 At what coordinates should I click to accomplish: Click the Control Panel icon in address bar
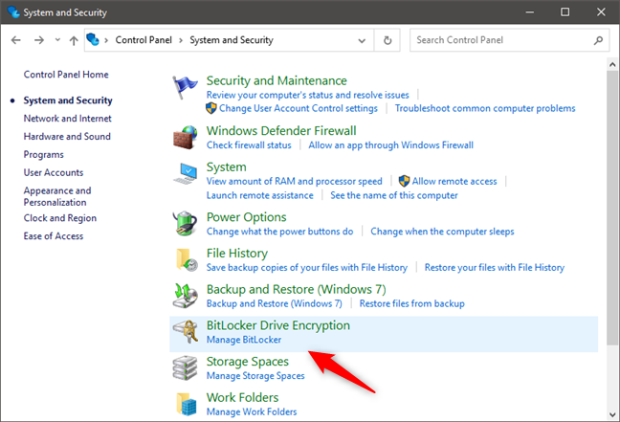click(x=93, y=39)
